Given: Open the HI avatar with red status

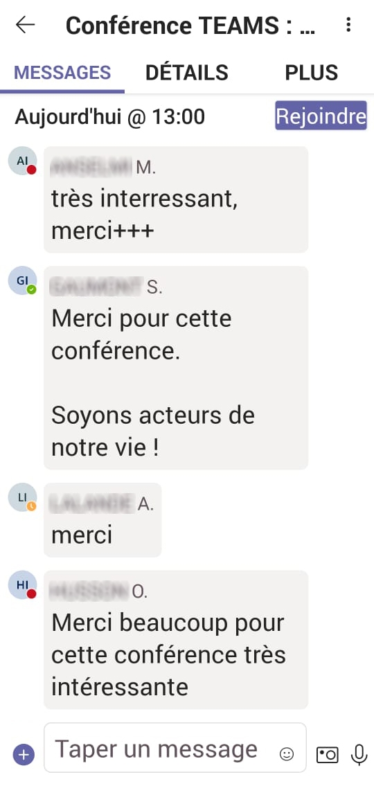Looking at the screenshot, I should pyautogui.click(x=23, y=585).
